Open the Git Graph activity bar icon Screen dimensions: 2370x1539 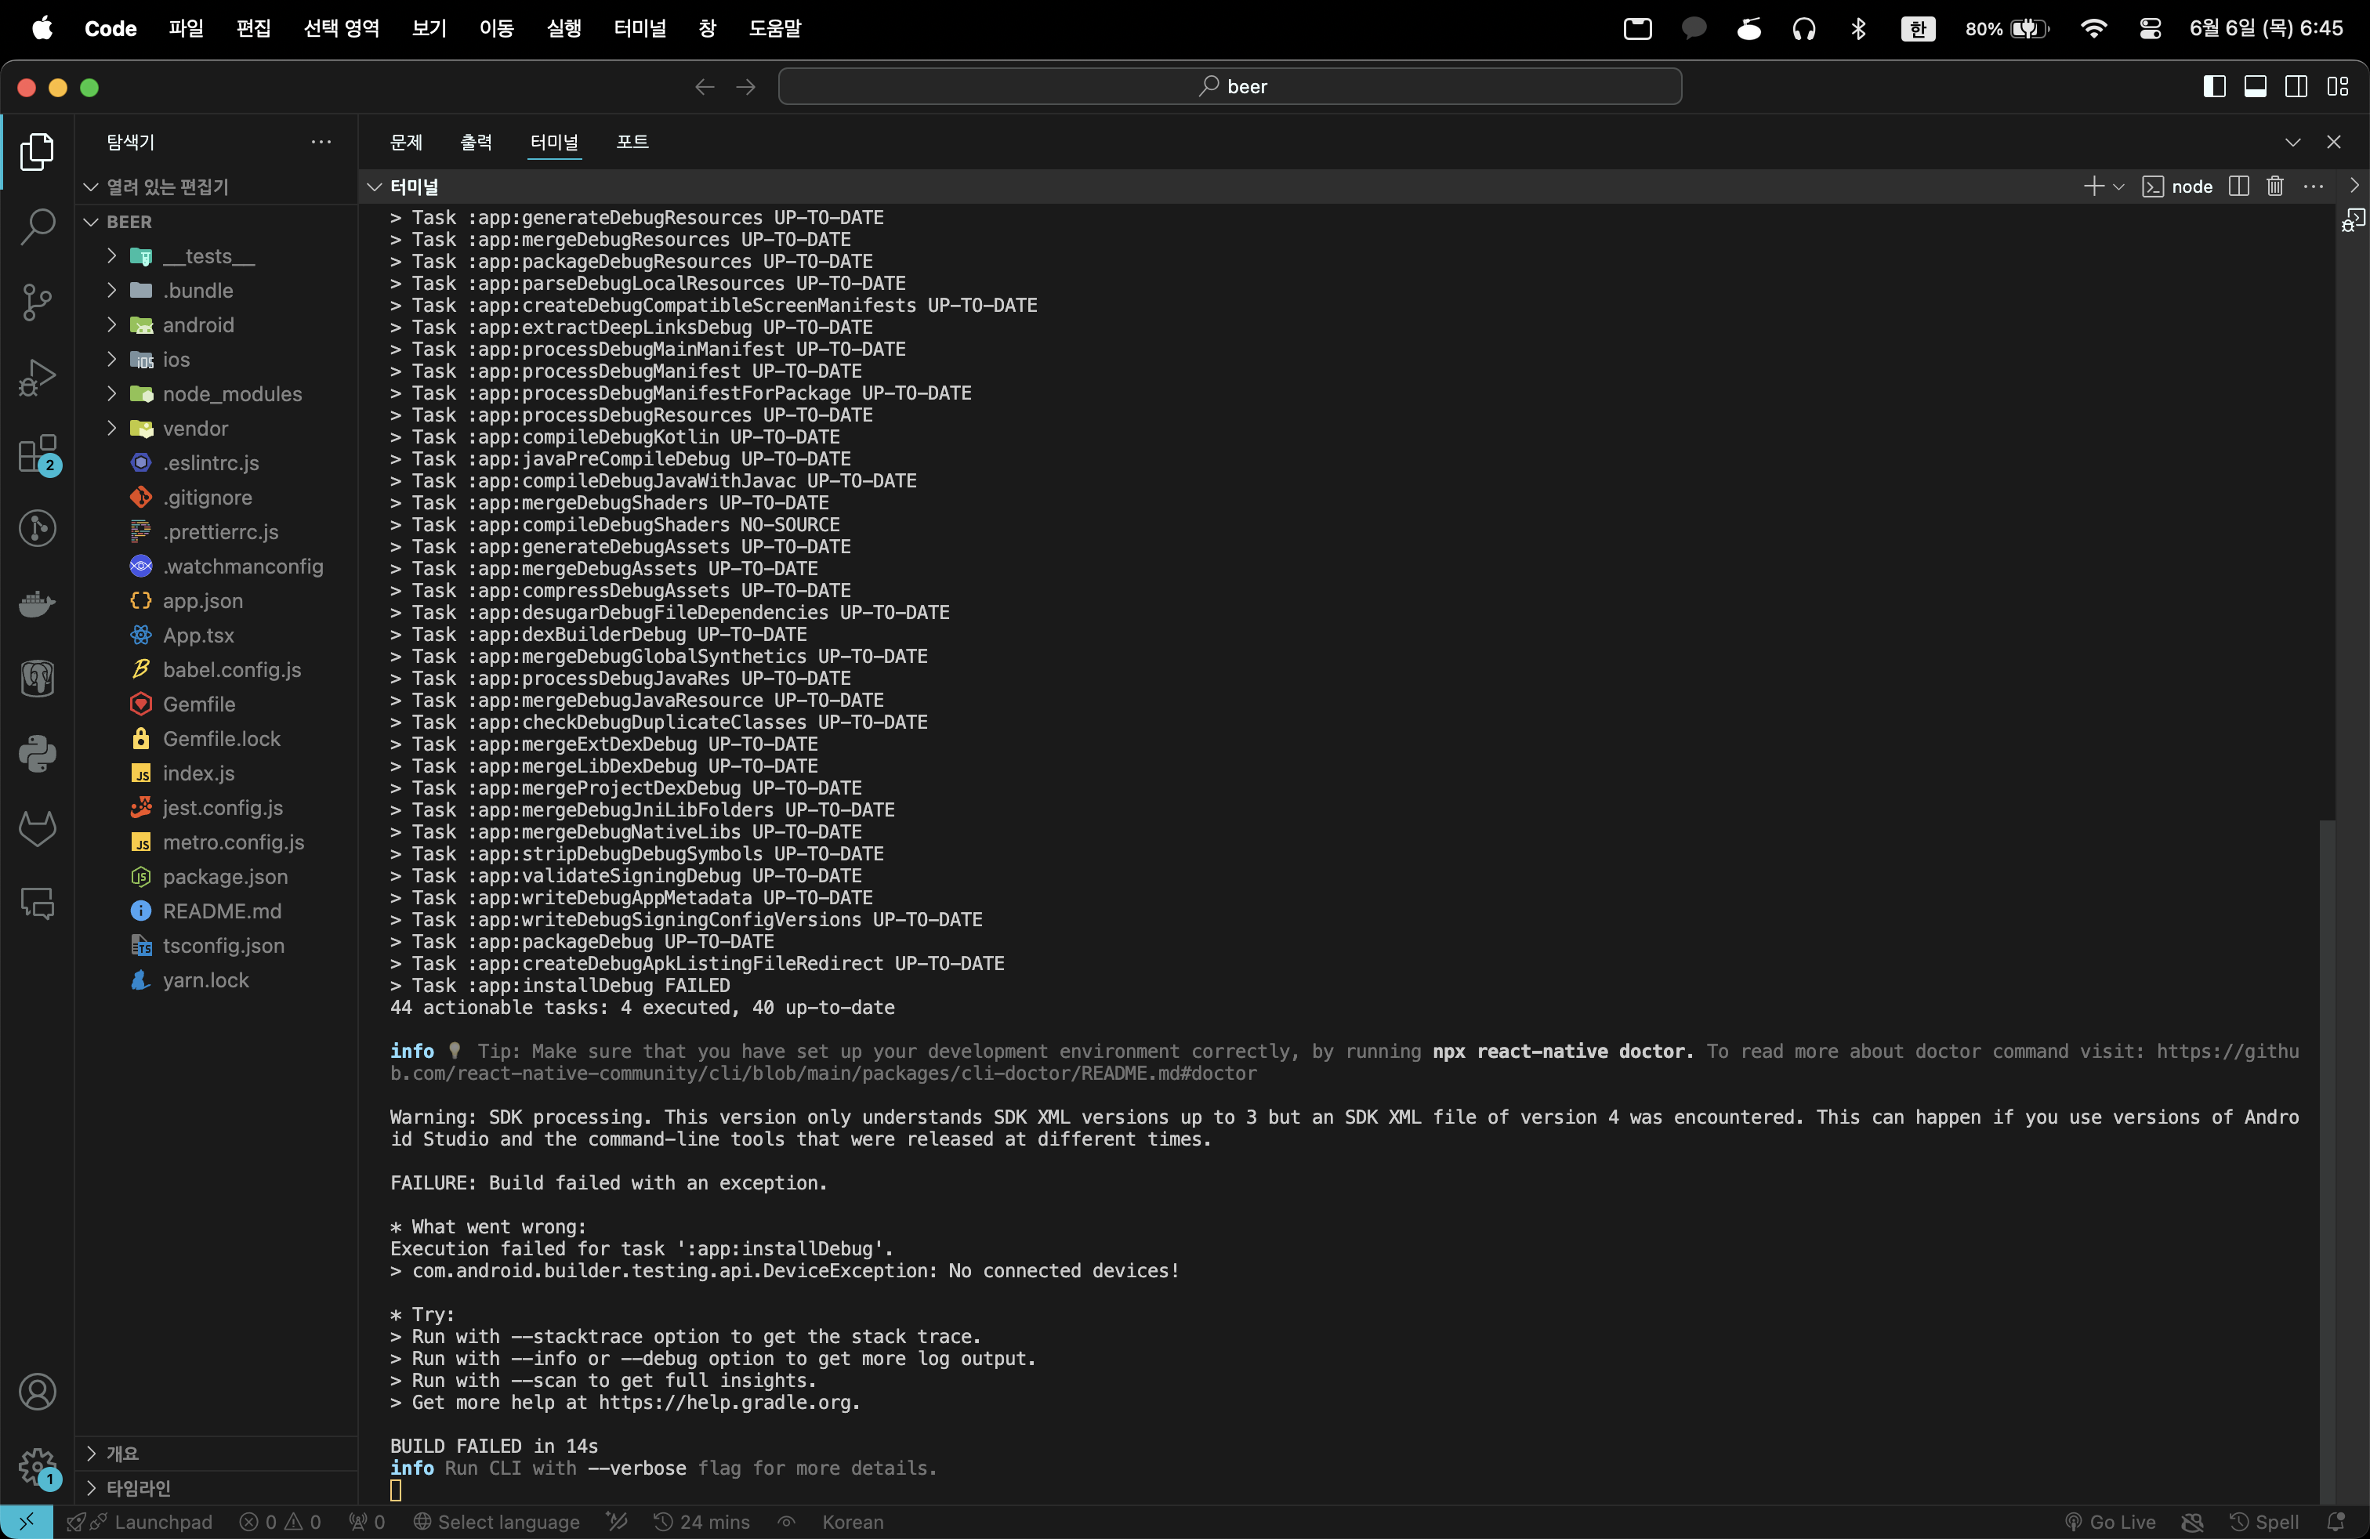pos(37,527)
